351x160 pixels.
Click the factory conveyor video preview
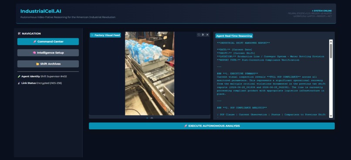pyautogui.click(x=149, y=73)
